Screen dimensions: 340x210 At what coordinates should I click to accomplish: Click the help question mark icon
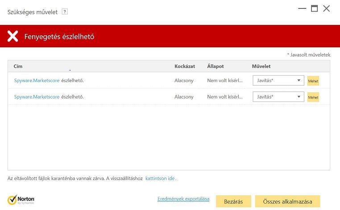point(65,12)
